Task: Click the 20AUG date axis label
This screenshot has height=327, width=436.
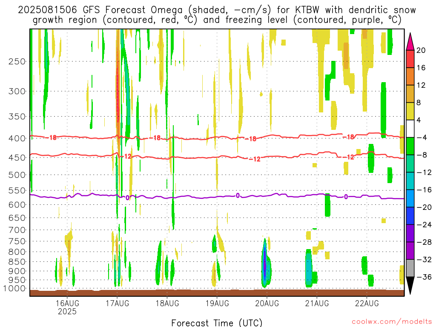Action: pyautogui.click(x=267, y=303)
